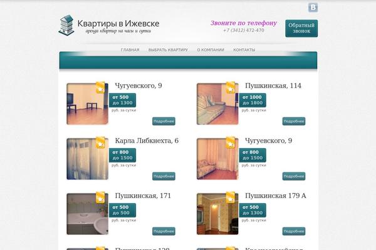Viewport: 376px width, 250px height.
Task: Click Подробнее for Чугуевского, 9 priced from 800
Action: (x=294, y=176)
